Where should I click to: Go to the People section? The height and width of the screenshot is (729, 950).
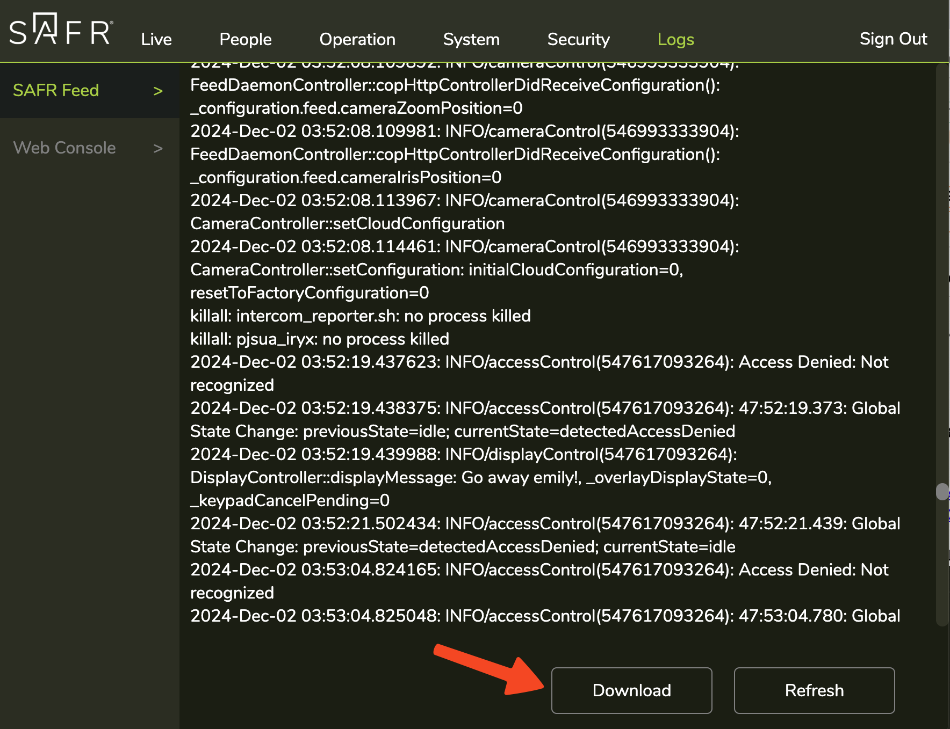[x=246, y=39]
